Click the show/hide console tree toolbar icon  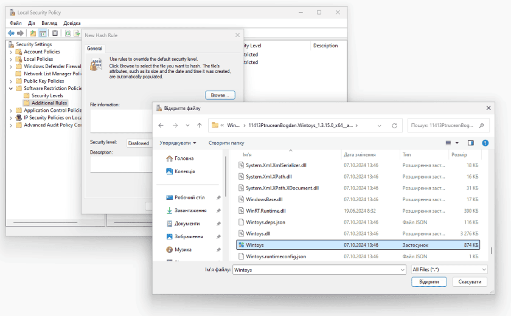point(43,33)
